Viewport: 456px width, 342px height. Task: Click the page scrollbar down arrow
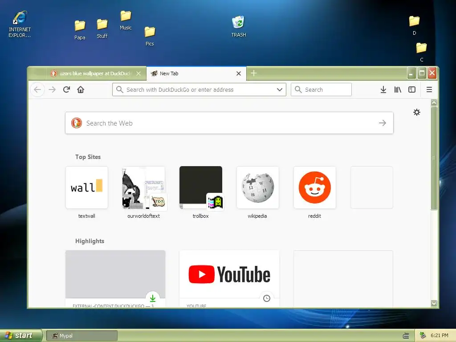[434, 303]
